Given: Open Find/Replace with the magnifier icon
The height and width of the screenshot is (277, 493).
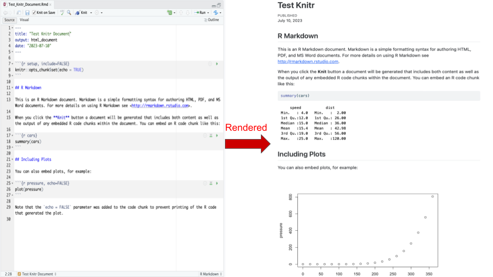Looking at the screenshot, I should (x=69, y=12).
